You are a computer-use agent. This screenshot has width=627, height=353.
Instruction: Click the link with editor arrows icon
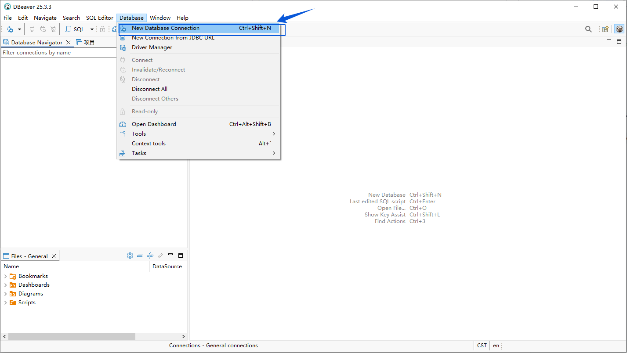[x=160, y=256]
